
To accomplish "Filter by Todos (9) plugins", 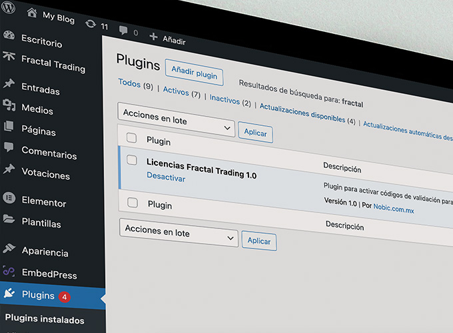I will pos(136,84).
